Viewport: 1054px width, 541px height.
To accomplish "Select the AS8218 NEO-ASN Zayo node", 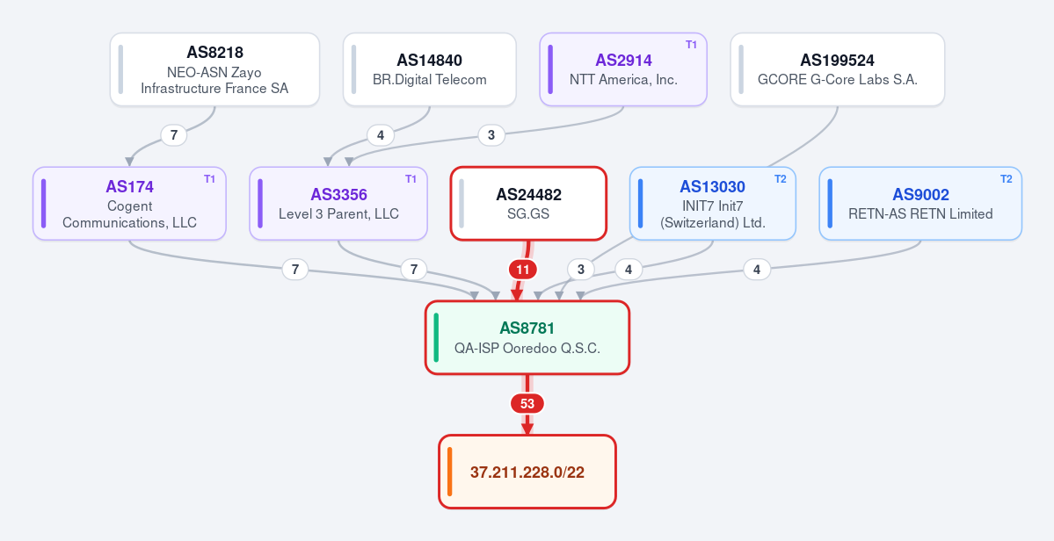I will 214,69.
